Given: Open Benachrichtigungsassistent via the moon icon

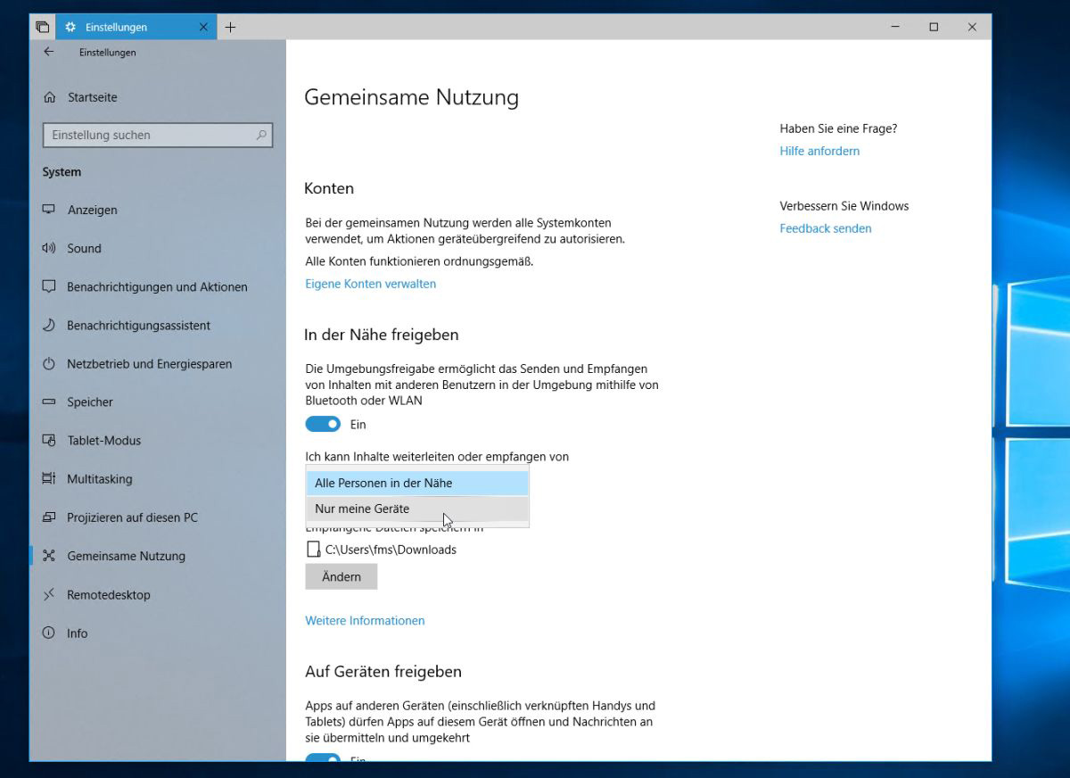Looking at the screenshot, I should click(x=47, y=325).
